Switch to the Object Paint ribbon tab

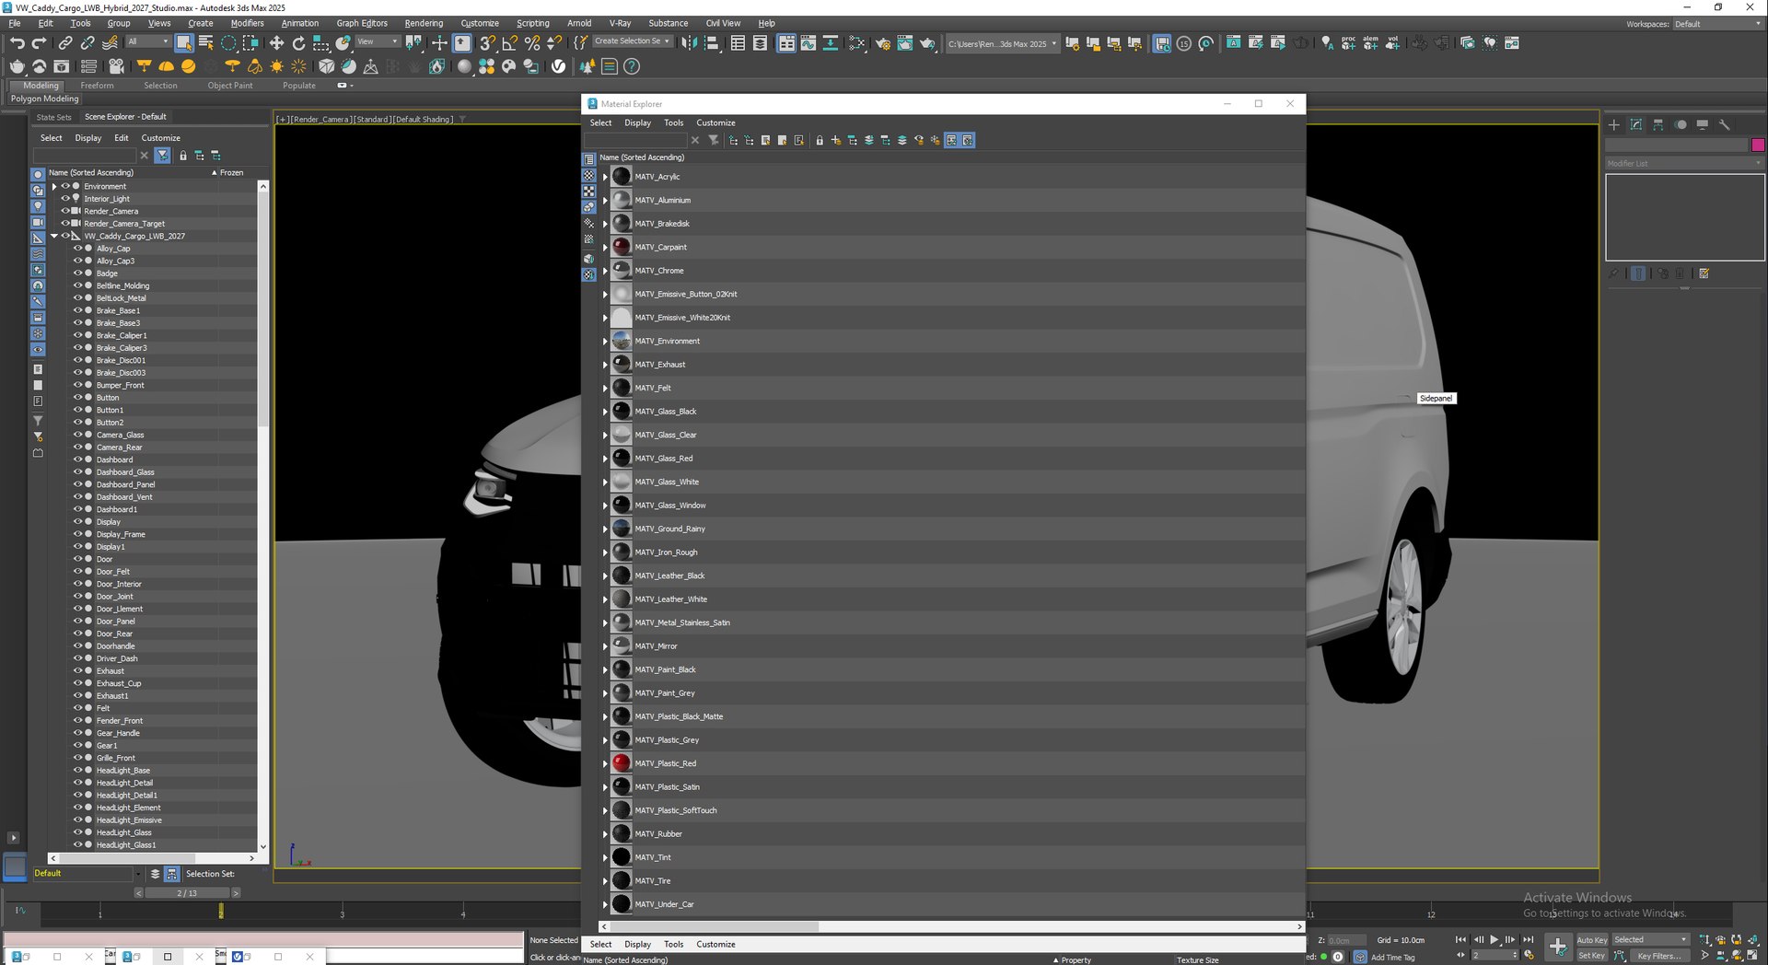tap(230, 86)
